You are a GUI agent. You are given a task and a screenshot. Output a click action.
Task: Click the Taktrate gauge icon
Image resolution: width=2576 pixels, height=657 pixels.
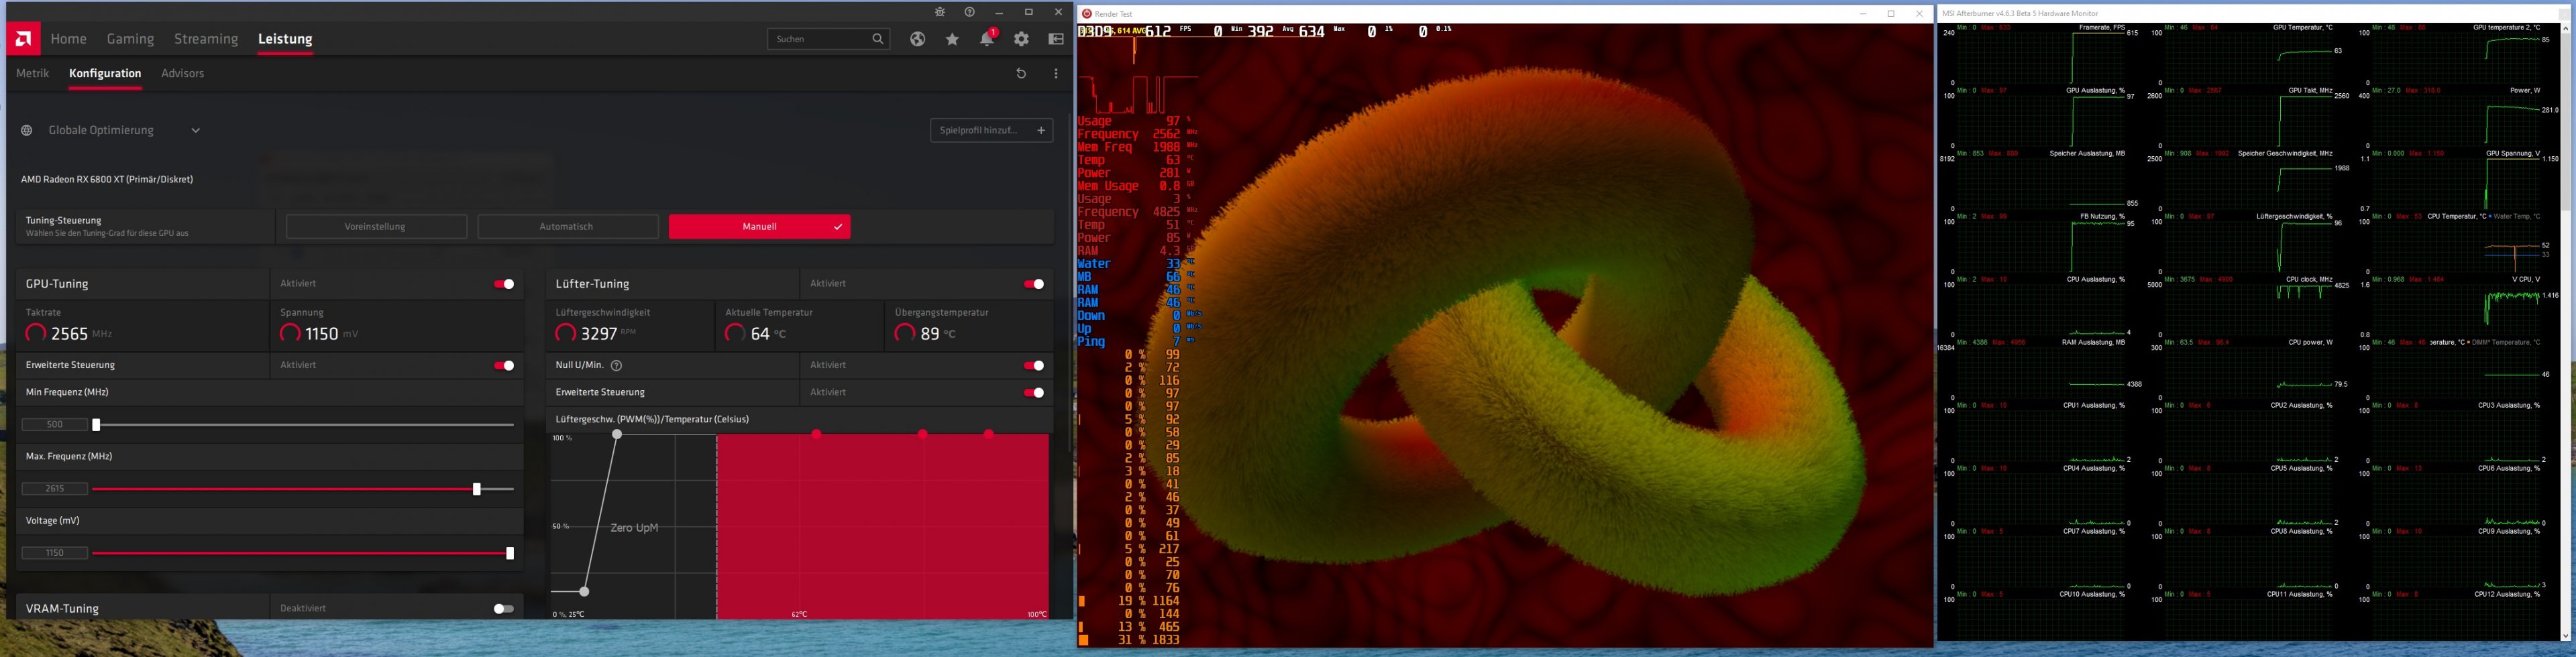pos(36,333)
